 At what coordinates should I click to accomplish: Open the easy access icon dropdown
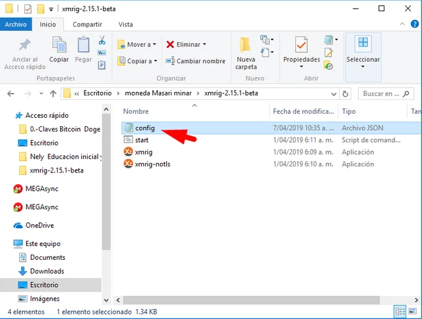267,52
